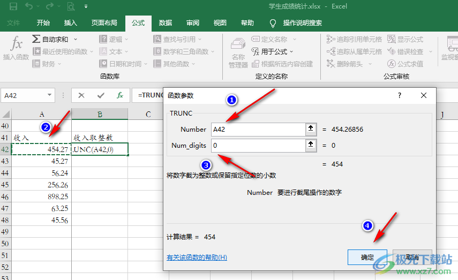Click the collapse-dialog button beside Num_digits

[311, 145]
